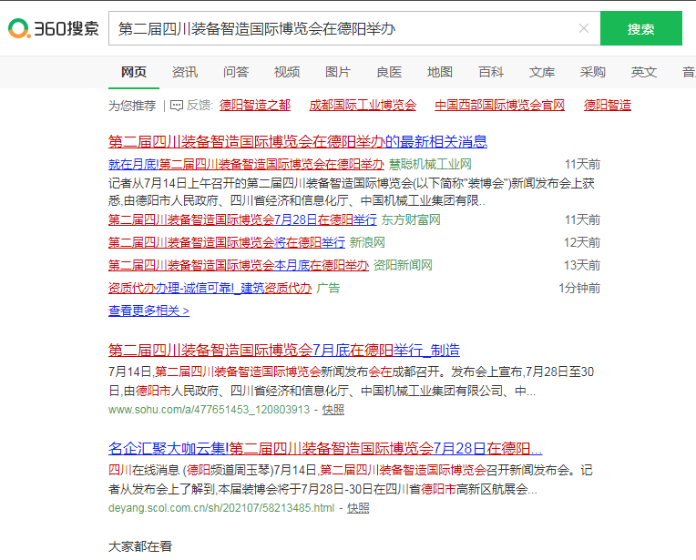Switch to the 百科 tab
The image size is (696, 560).
[x=491, y=72]
